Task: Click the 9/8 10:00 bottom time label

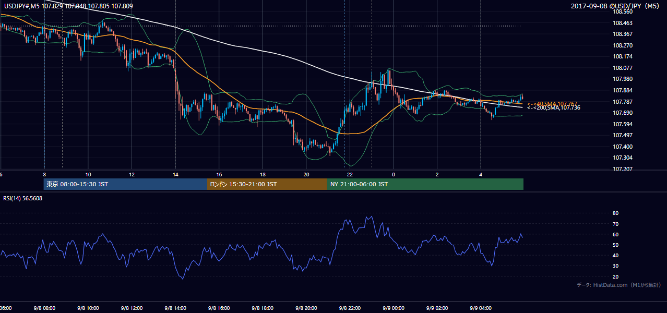Action: pyautogui.click(x=88, y=308)
